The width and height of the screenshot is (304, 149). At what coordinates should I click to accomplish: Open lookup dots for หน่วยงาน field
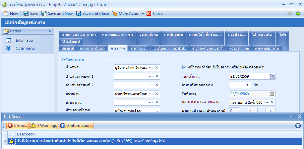pos(151,93)
